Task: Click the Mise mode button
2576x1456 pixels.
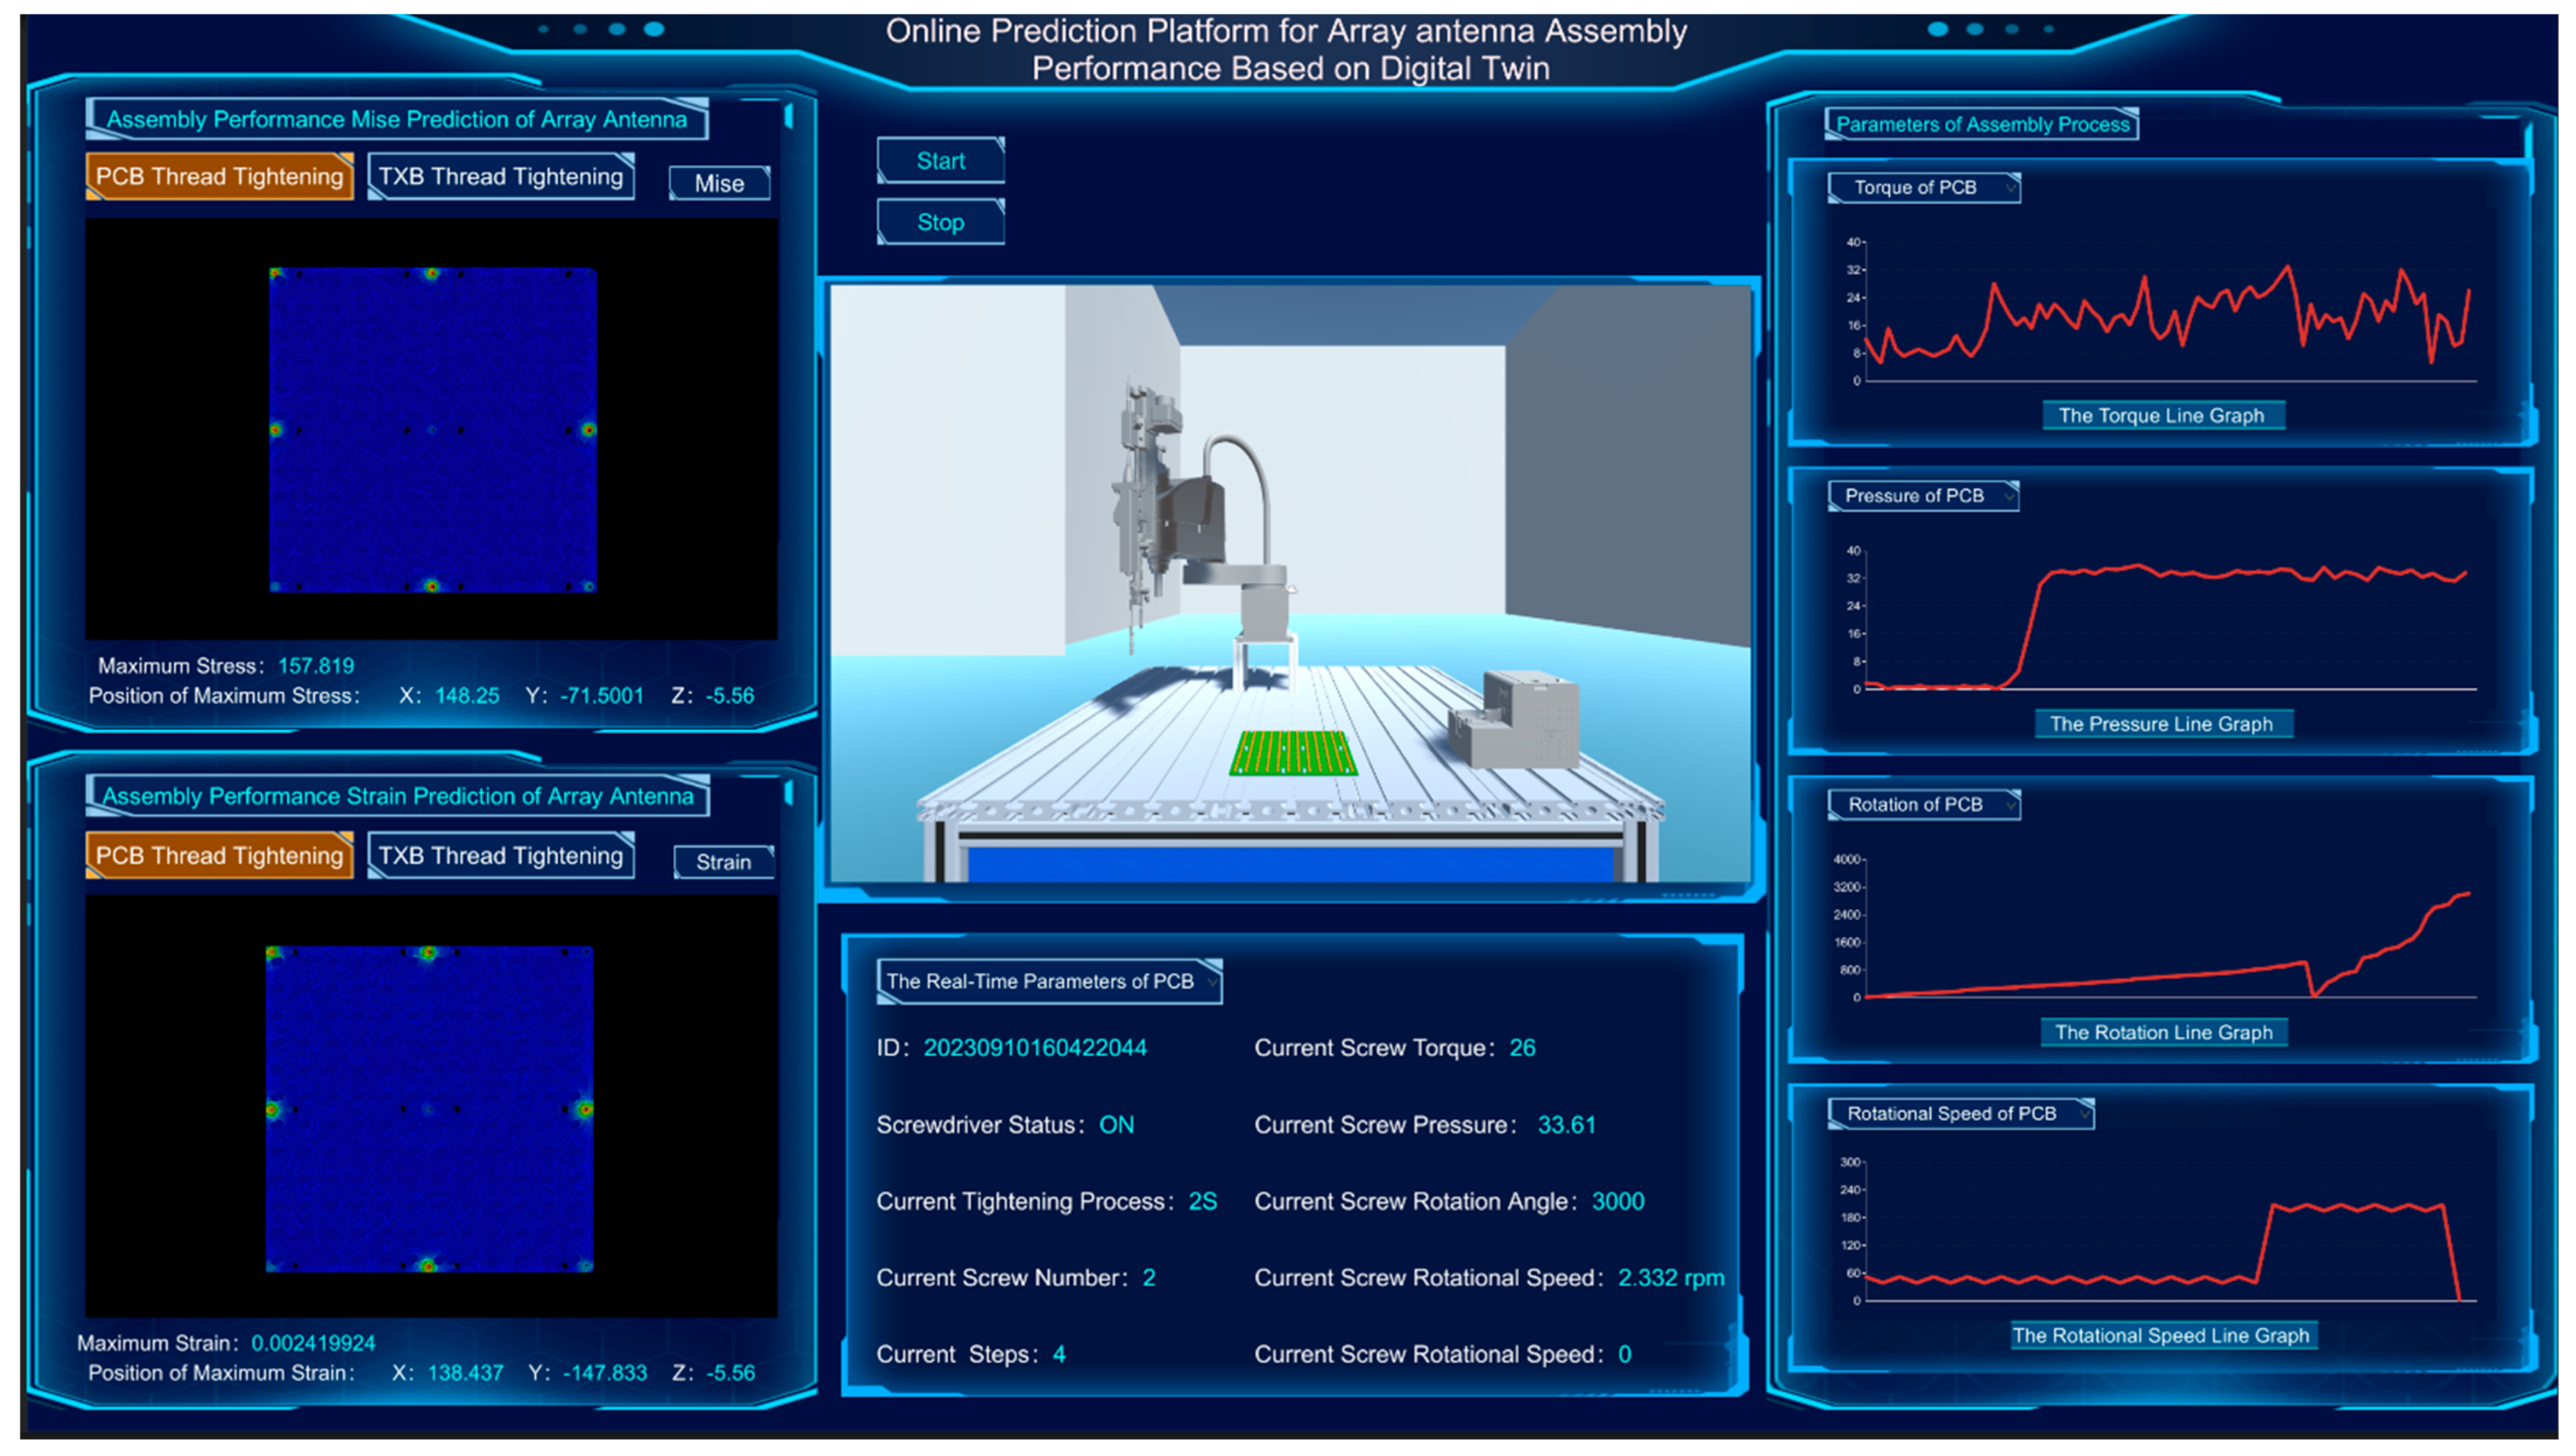Action: (x=719, y=184)
